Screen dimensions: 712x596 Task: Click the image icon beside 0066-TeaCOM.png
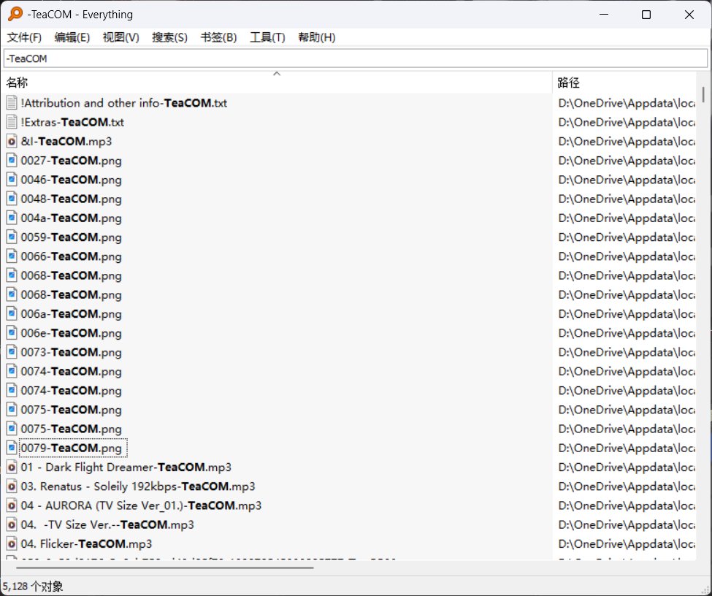coord(12,256)
